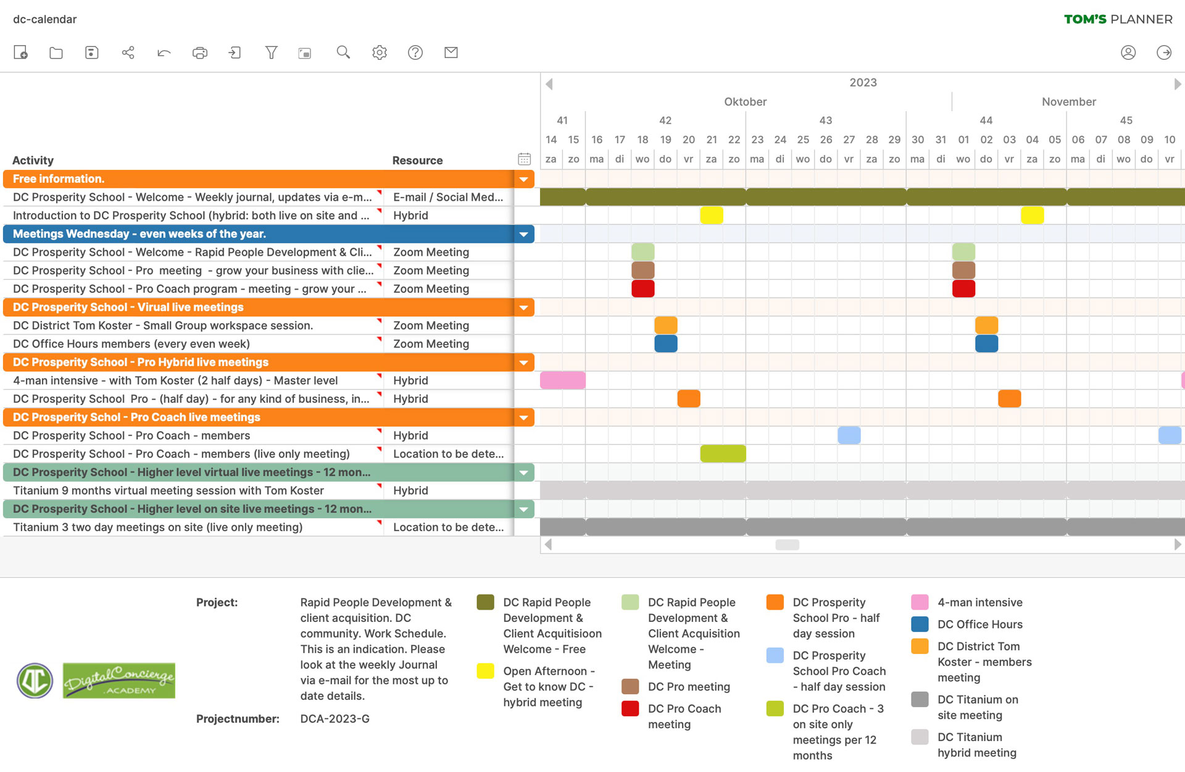Click the undo arrow icon
This screenshot has height=772, width=1185.
click(164, 52)
